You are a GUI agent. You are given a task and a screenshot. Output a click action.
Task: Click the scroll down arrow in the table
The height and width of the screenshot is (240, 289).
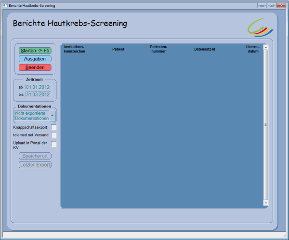point(266,203)
